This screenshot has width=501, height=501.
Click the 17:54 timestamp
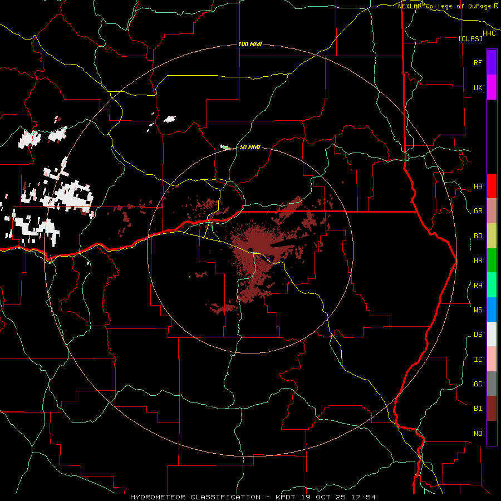(365, 497)
